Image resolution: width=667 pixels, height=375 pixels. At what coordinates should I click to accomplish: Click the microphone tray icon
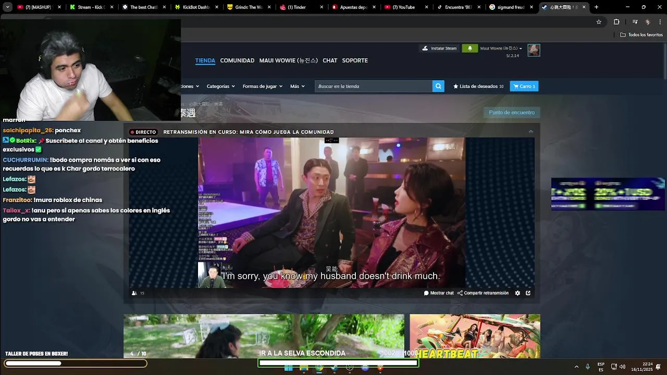588,367
